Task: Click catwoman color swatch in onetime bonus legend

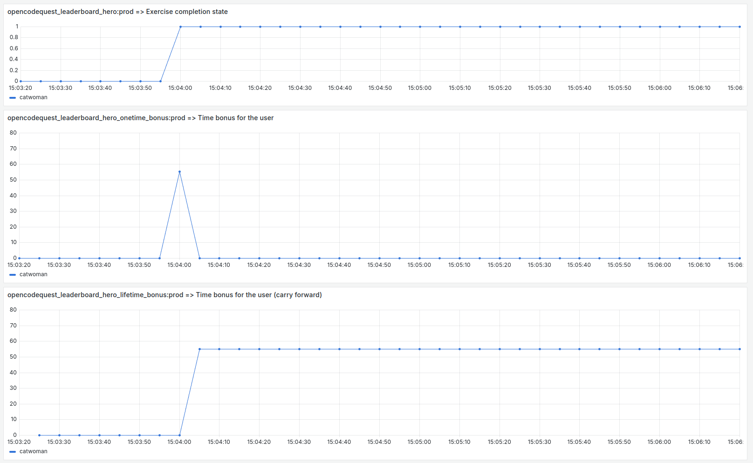Action: click(13, 275)
